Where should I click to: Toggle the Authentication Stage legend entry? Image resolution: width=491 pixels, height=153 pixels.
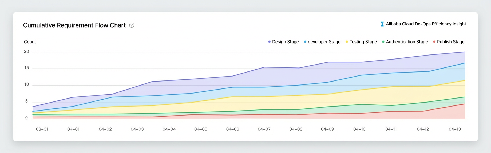(x=405, y=42)
